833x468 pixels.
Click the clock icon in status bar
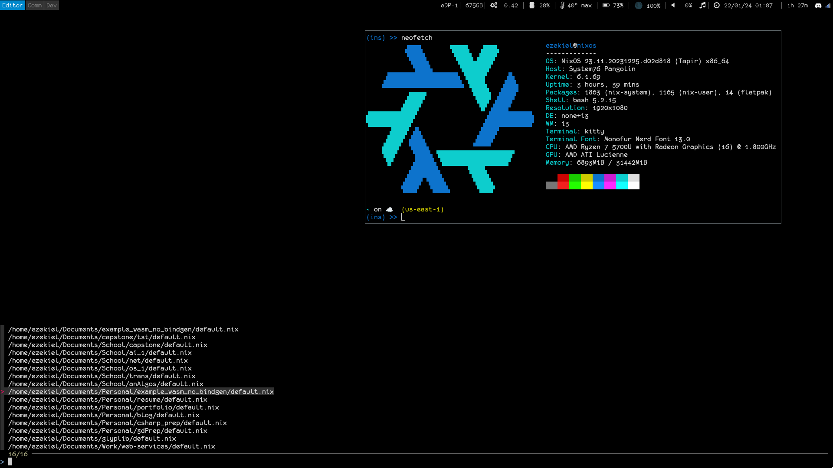(717, 5)
